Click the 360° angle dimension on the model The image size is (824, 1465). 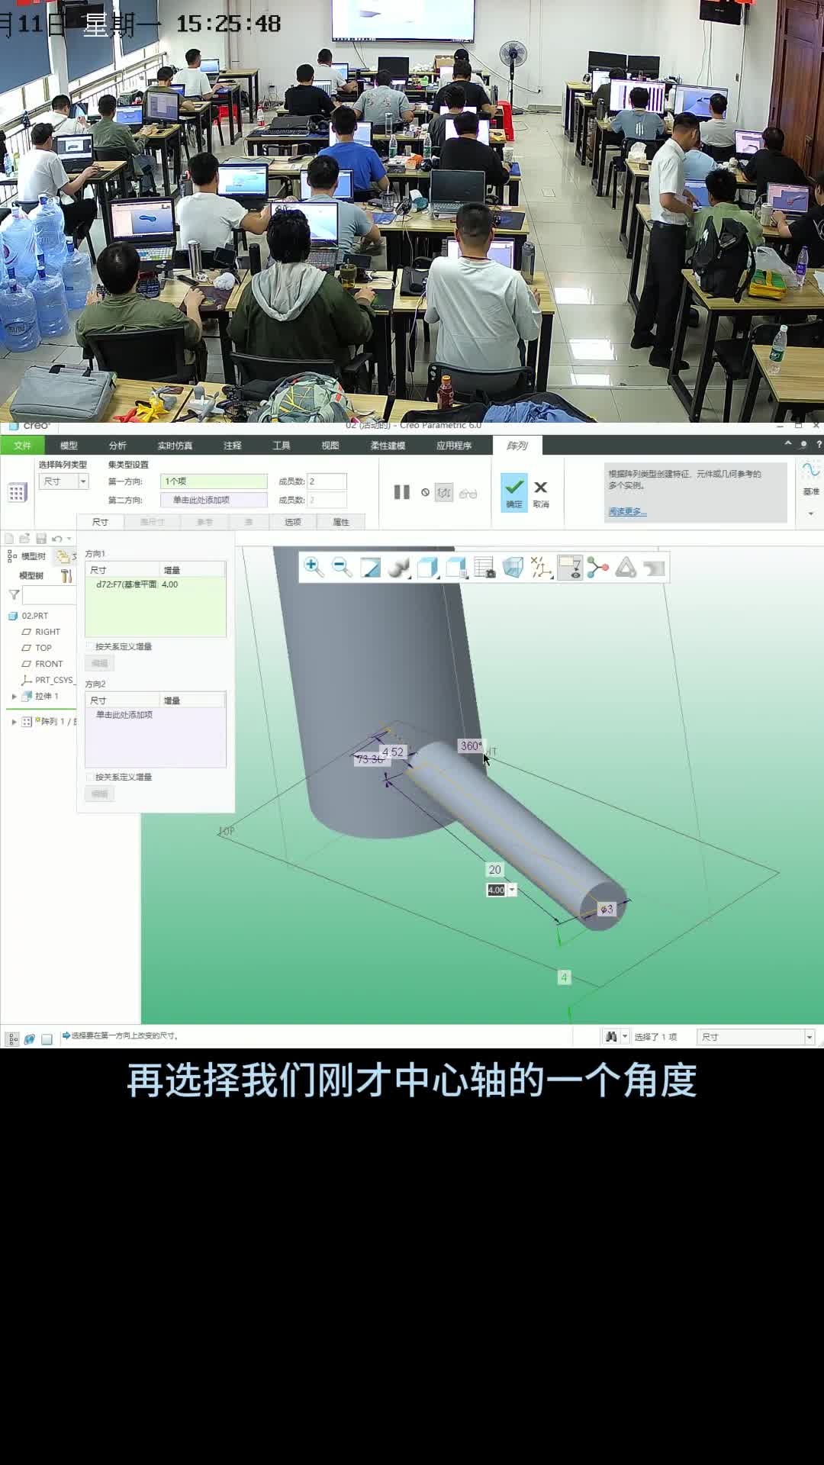[x=470, y=746]
